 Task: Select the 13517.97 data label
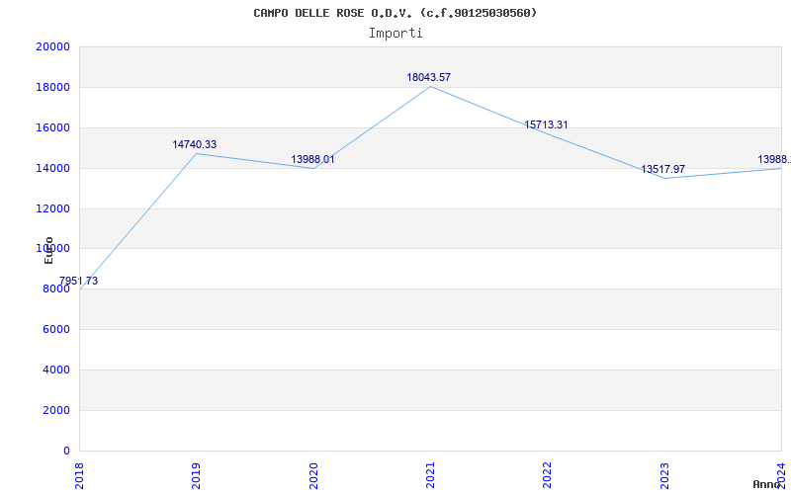[x=662, y=169]
